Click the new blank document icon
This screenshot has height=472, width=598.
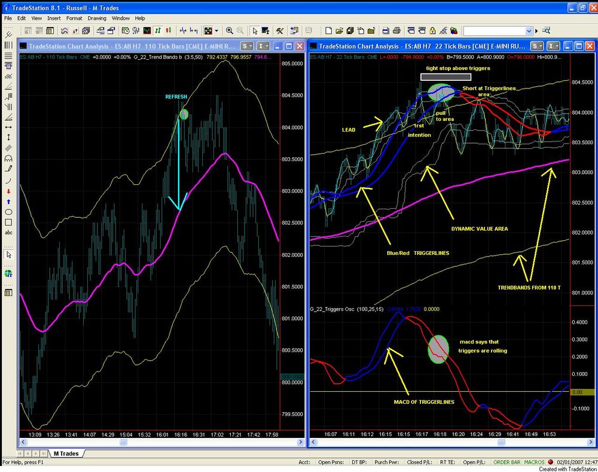click(328, 31)
